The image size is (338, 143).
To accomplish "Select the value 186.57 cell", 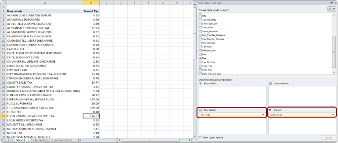I will [91, 116].
